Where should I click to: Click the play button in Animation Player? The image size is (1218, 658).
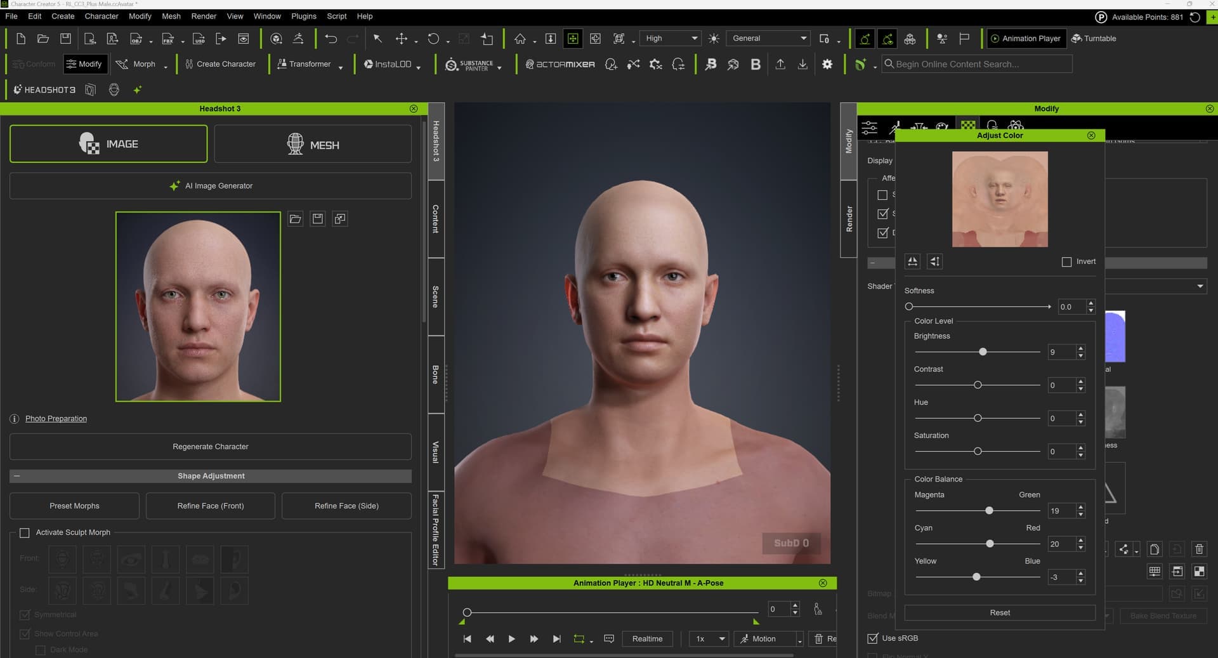511,639
